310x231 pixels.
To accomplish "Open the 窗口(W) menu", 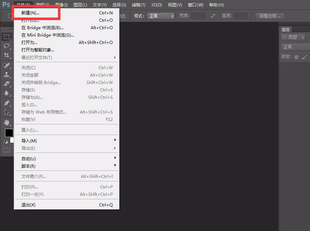I will point(195,5).
